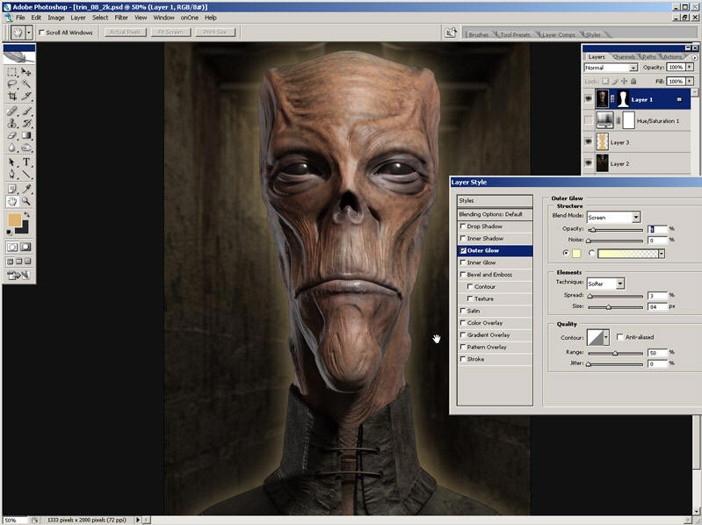Screen dimensions: 702x525
Task: Reset default foreground and background colors
Action: 10,233
